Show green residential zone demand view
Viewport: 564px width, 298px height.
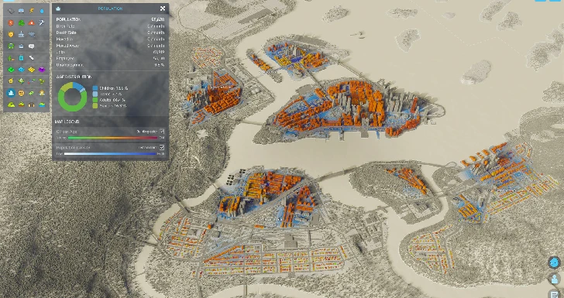click(11, 70)
